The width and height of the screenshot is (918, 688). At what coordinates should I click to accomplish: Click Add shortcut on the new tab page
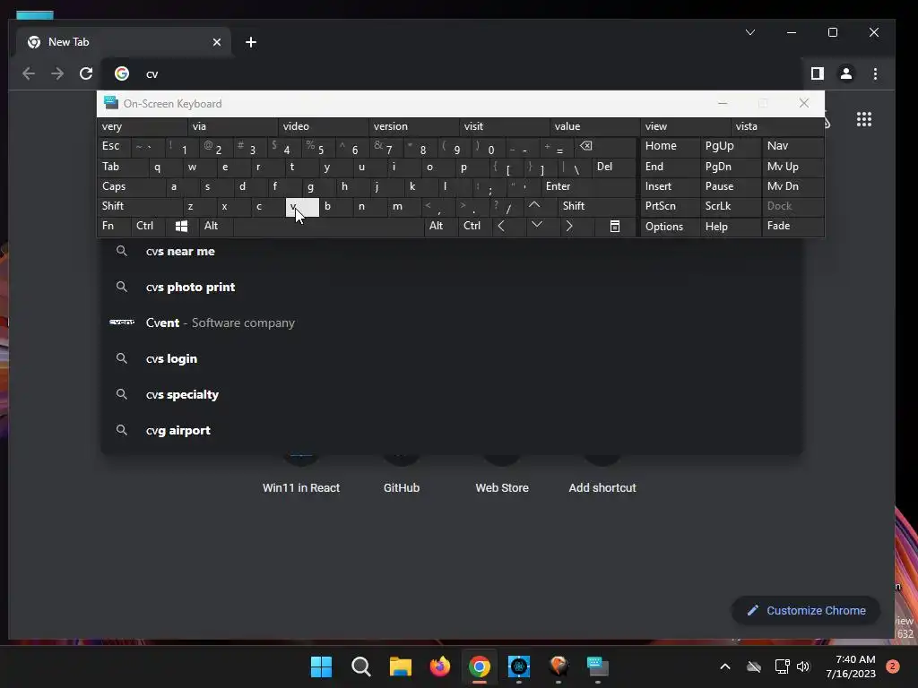pyautogui.click(x=602, y=477)
